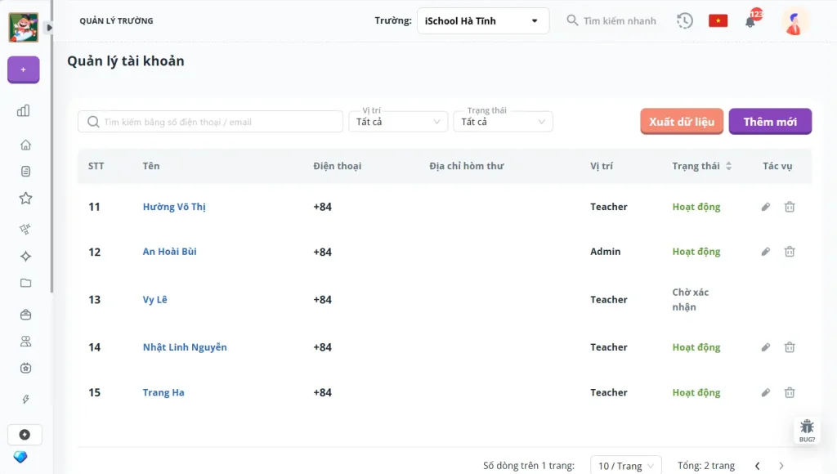Go to home icon in sidebar

click(25, 145)
